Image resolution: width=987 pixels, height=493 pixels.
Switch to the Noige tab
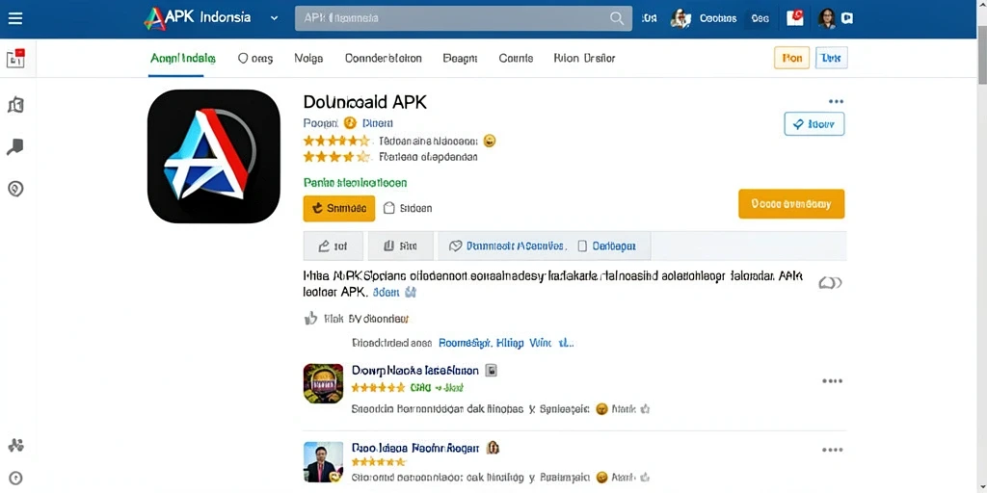[x=308, y=58]
